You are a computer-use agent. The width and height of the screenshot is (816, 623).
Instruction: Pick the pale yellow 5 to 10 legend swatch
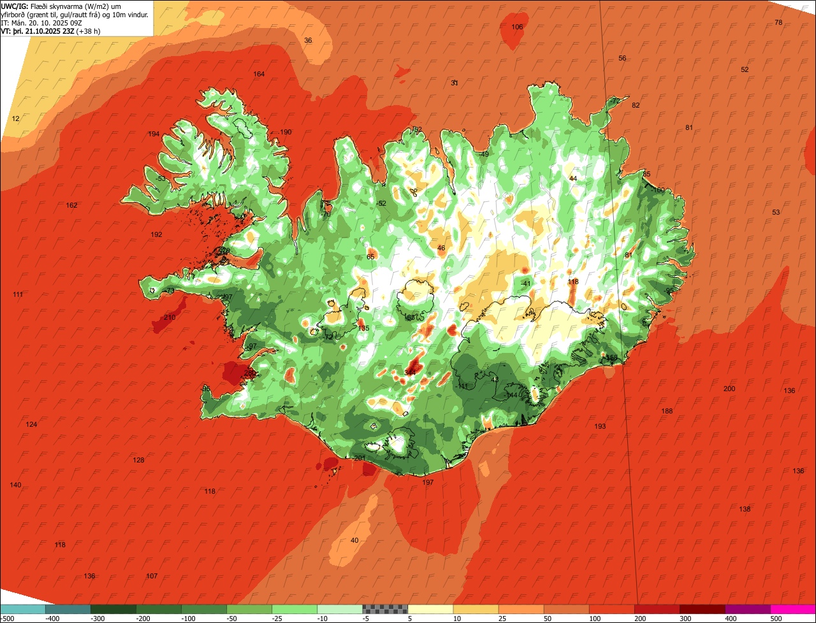[x=430, y=608]
